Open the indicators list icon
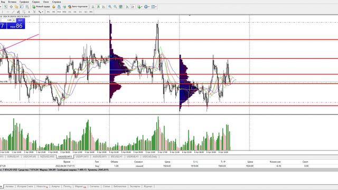 click(139, 7)
